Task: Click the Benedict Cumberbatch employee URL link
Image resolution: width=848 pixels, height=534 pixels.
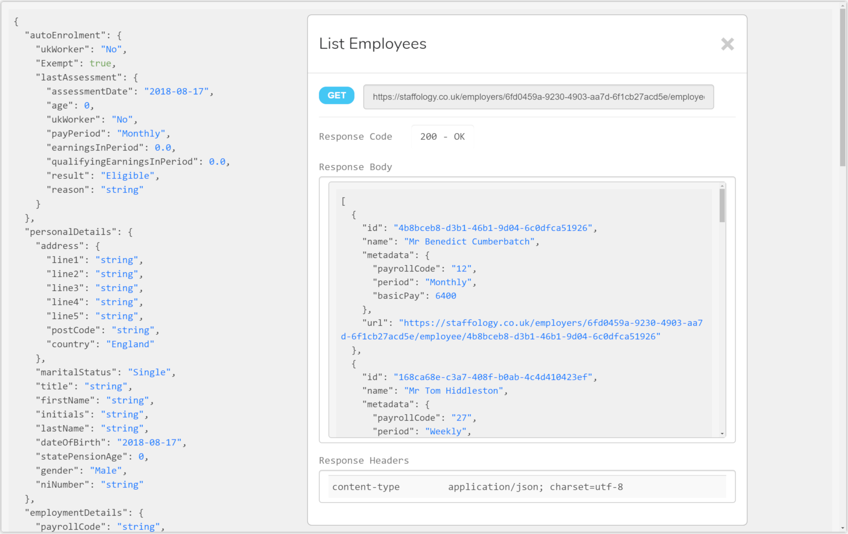Action: pyautogui.click(x=522, y=330)
